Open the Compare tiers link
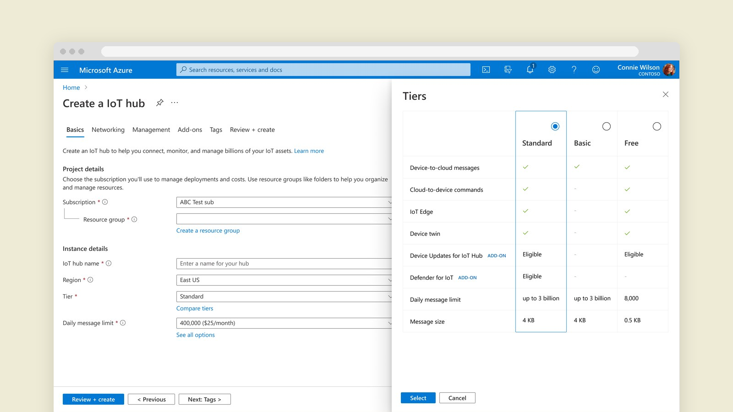Image resolution: width=733 pixels, height=412 pixels. (195, 308)
